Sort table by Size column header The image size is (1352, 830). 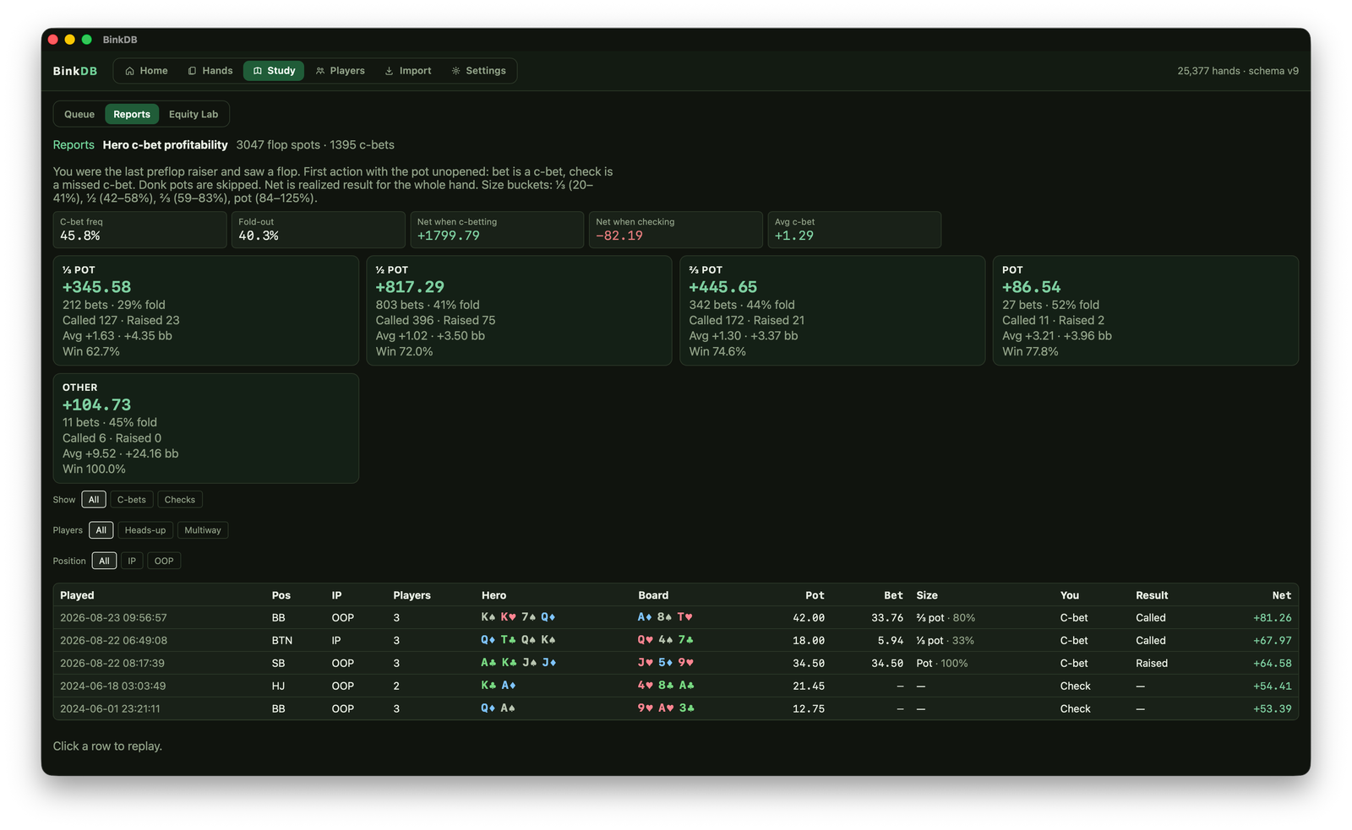927,595
